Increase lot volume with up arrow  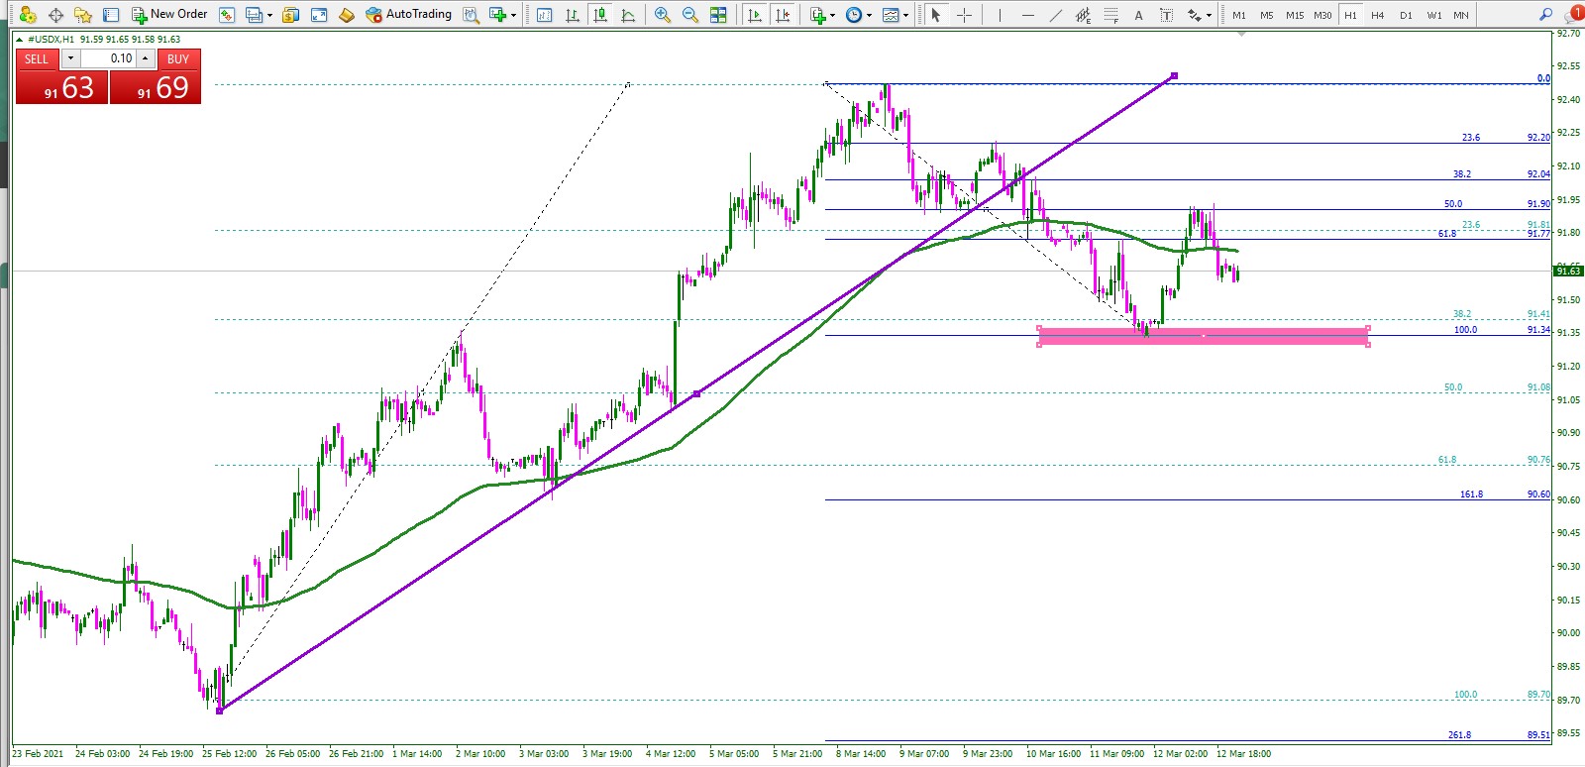click(146, 58)
